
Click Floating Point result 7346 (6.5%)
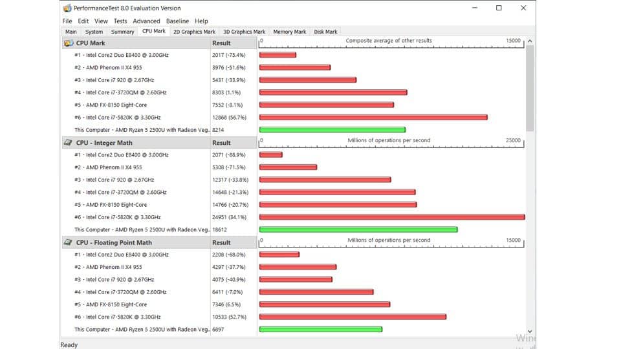pyautogui.click(x=226, y=304)
